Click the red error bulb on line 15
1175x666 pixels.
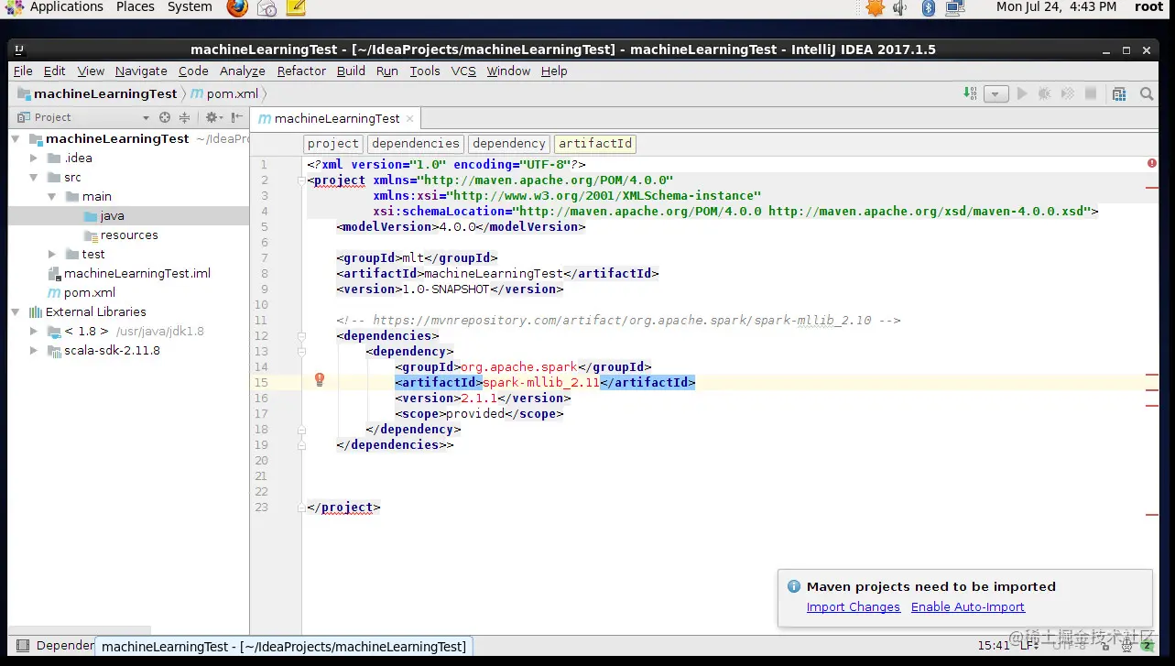click(x=320, y=380)
